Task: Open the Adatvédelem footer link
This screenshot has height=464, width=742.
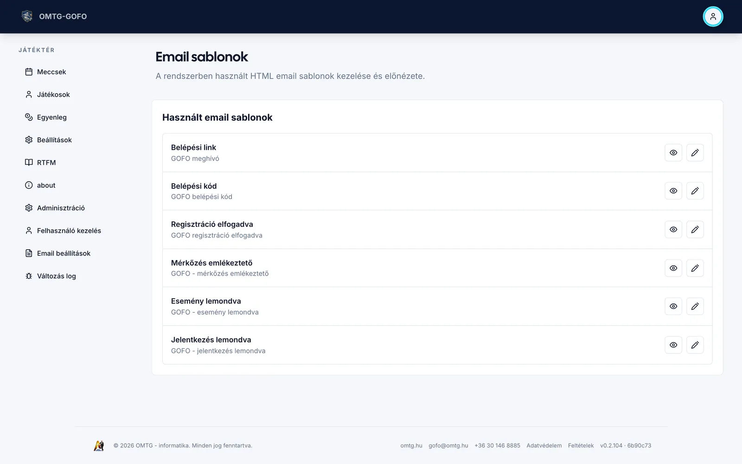Action: click(x=544, y=445)
